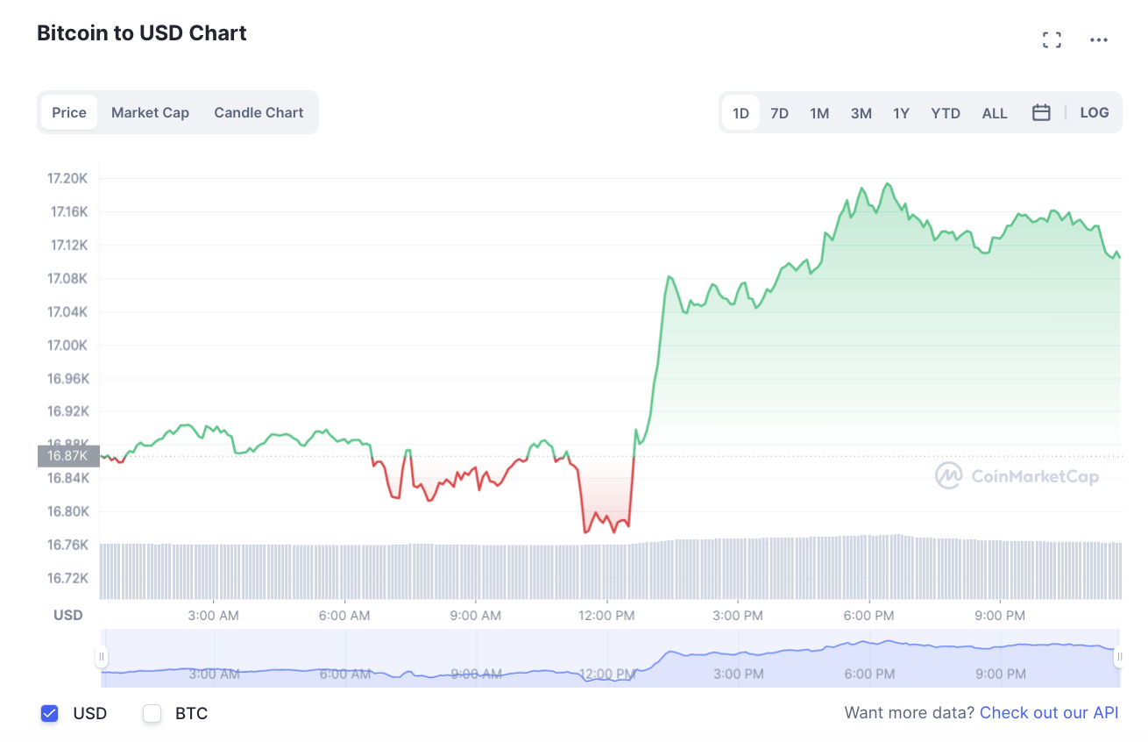Toggle LOG scale on chart
Viewport: 1148px width, 742px height.
(x=1095, y=112)
